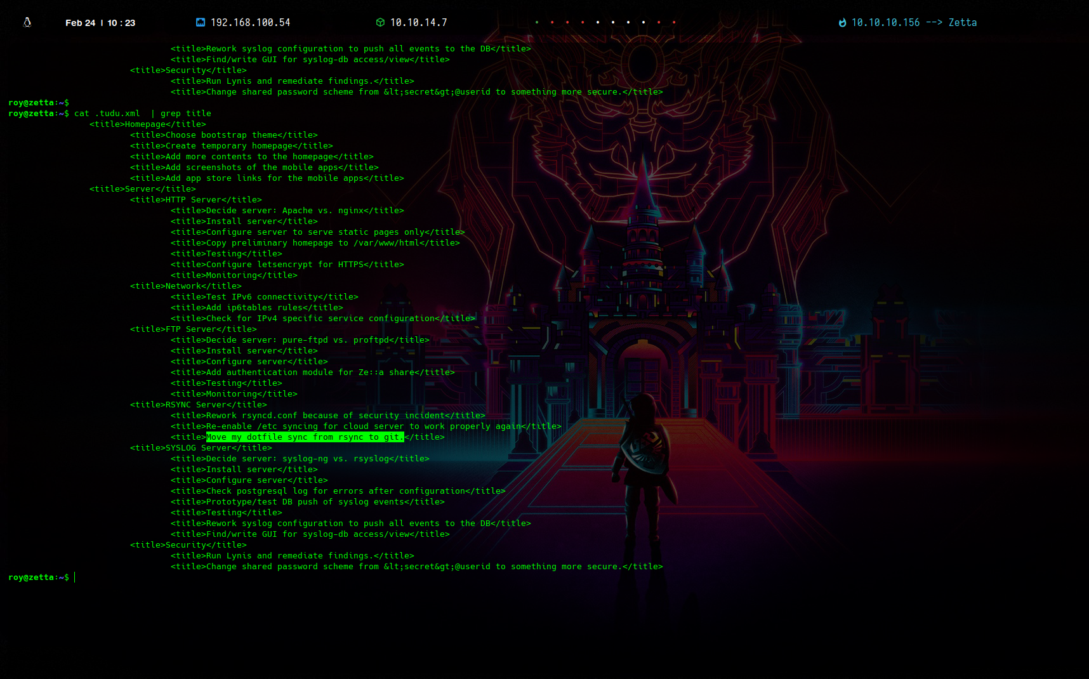Click 'Rework rsyncd.conf because of security incident' line

pos(328,416)
